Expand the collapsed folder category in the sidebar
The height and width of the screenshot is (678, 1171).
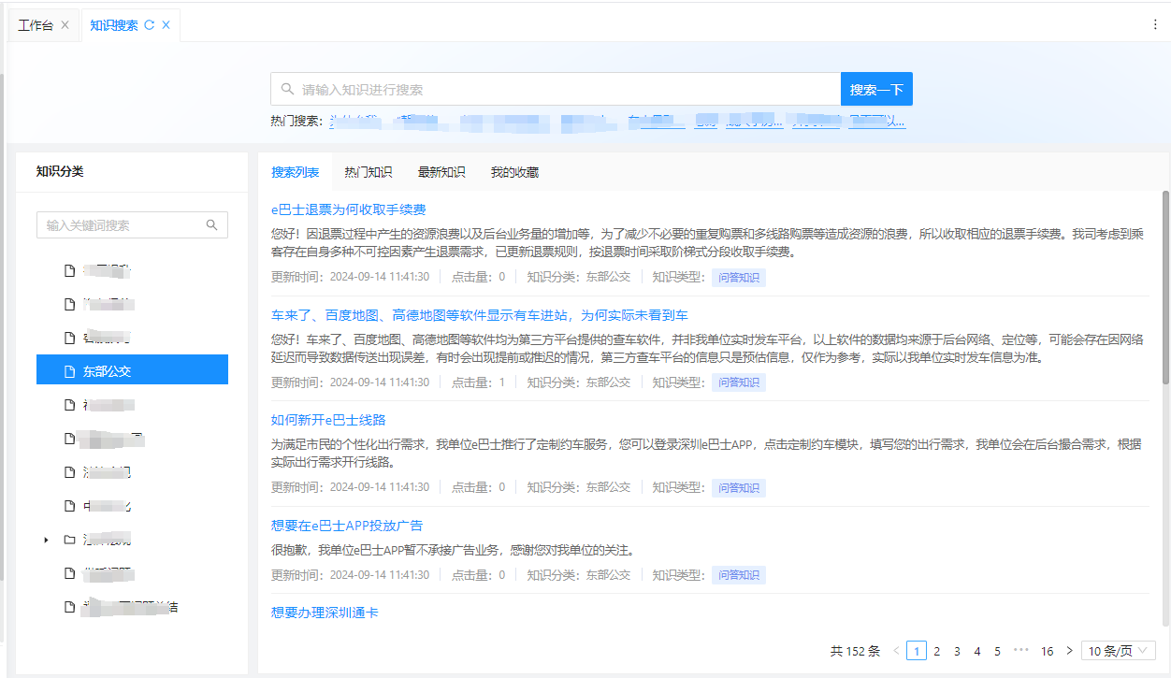(x=46, y=539)
